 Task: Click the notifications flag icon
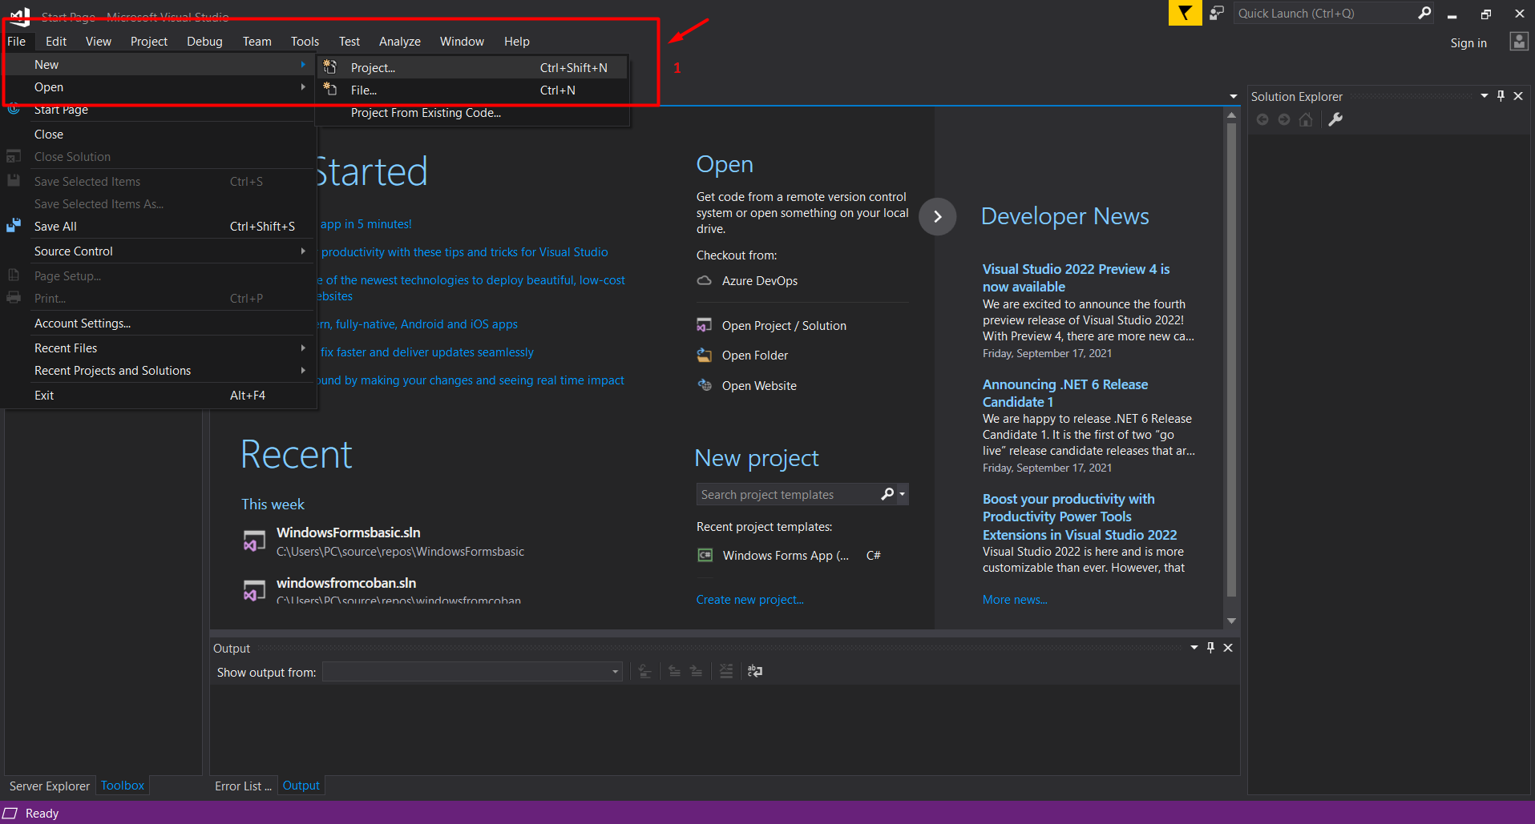pos(1185,13)
